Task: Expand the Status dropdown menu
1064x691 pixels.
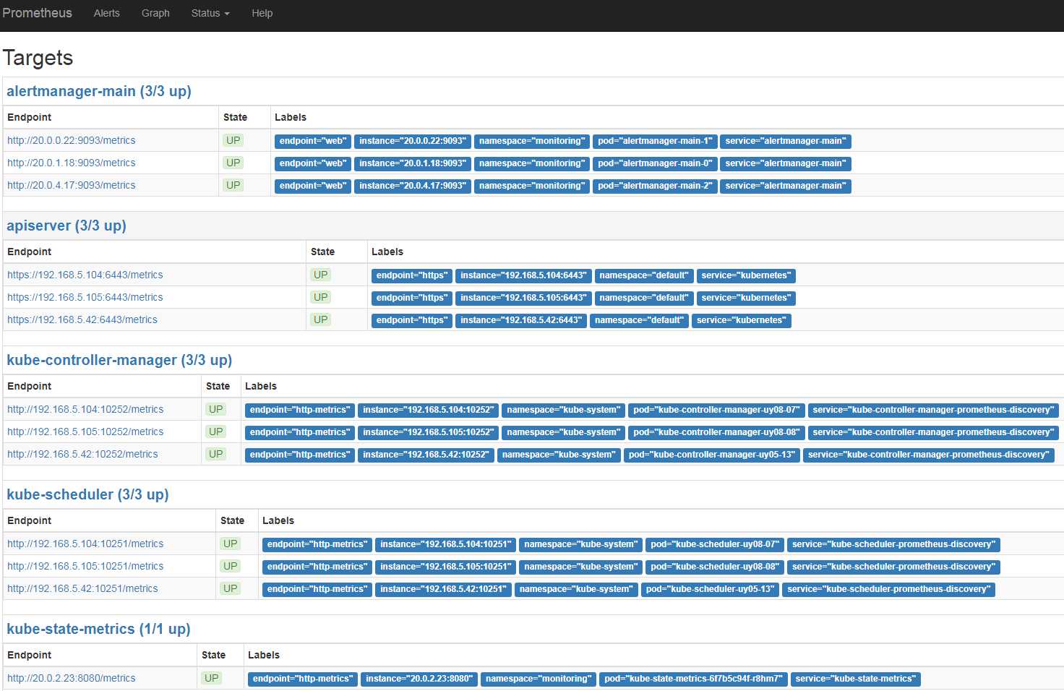Action: tap(210, 13)
